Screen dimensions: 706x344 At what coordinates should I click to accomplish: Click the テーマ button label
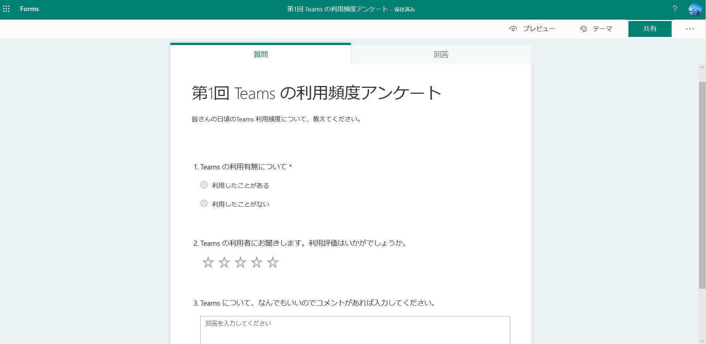pos(603,29)
